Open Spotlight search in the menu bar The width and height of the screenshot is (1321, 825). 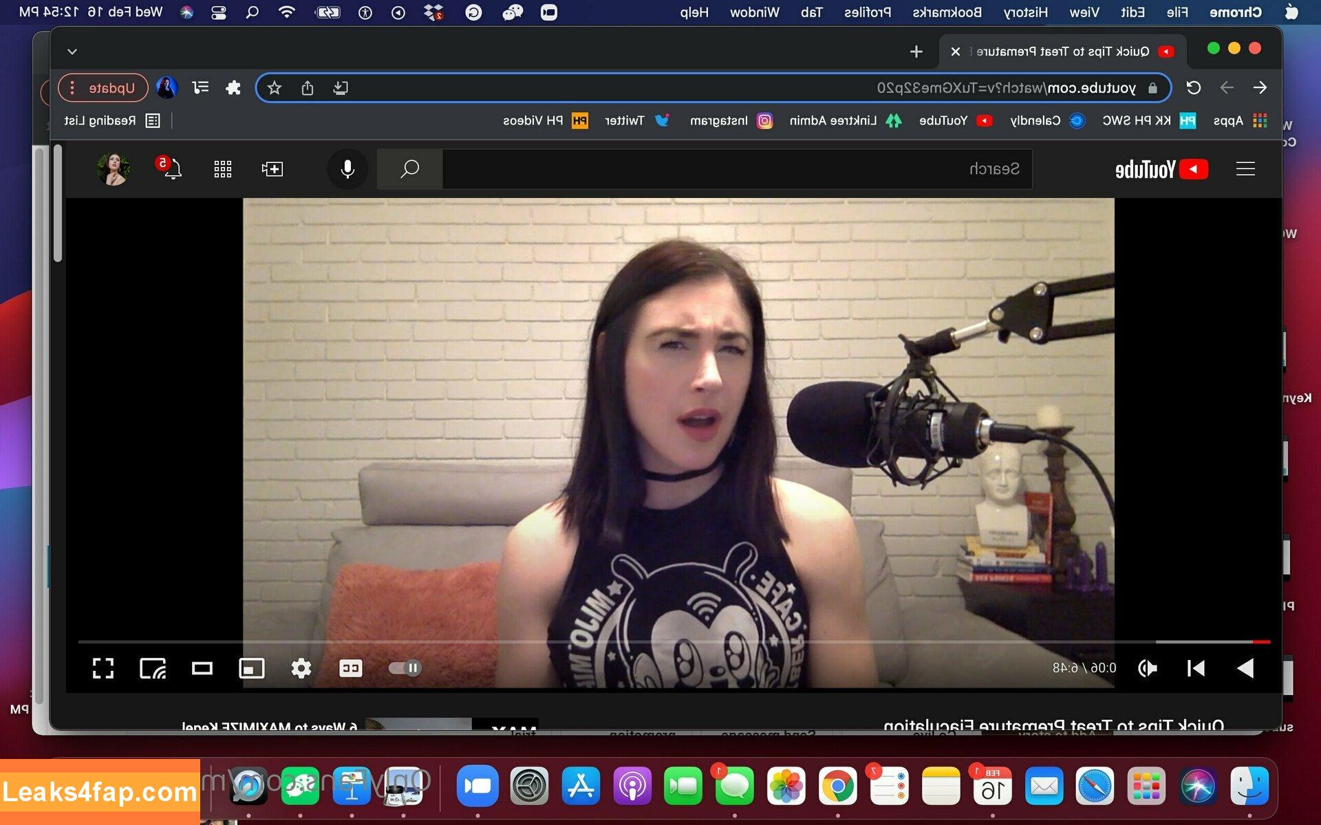tap(253, 12)
